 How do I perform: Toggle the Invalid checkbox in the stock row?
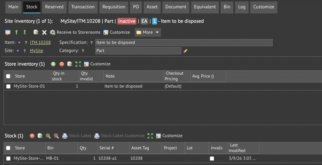click(x=212, y=158)
